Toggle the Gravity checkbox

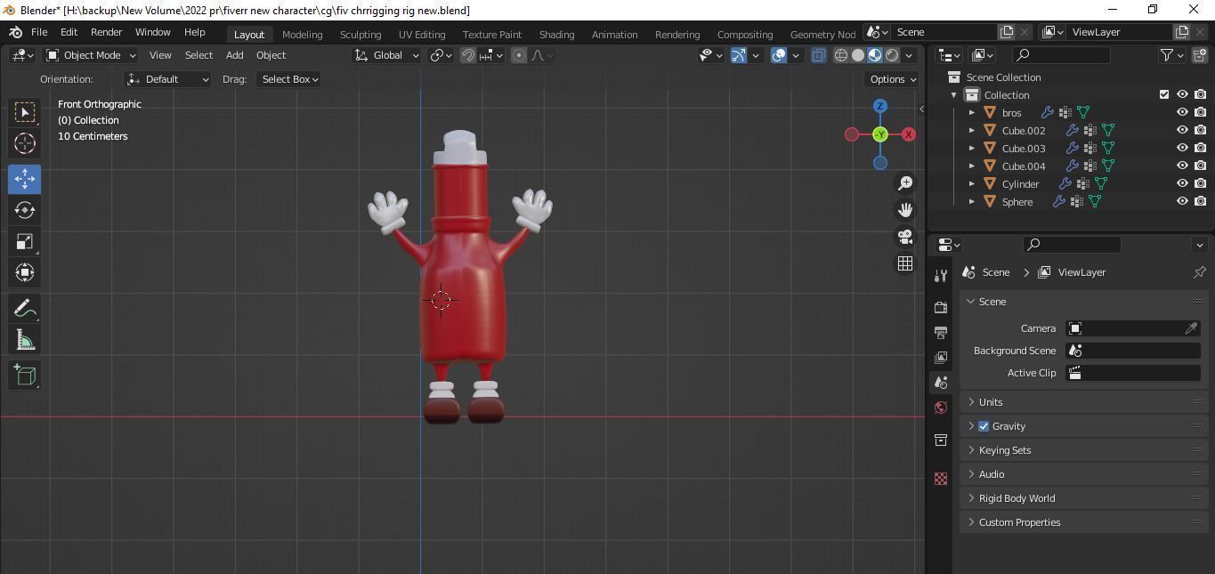(x=984, y=426)
